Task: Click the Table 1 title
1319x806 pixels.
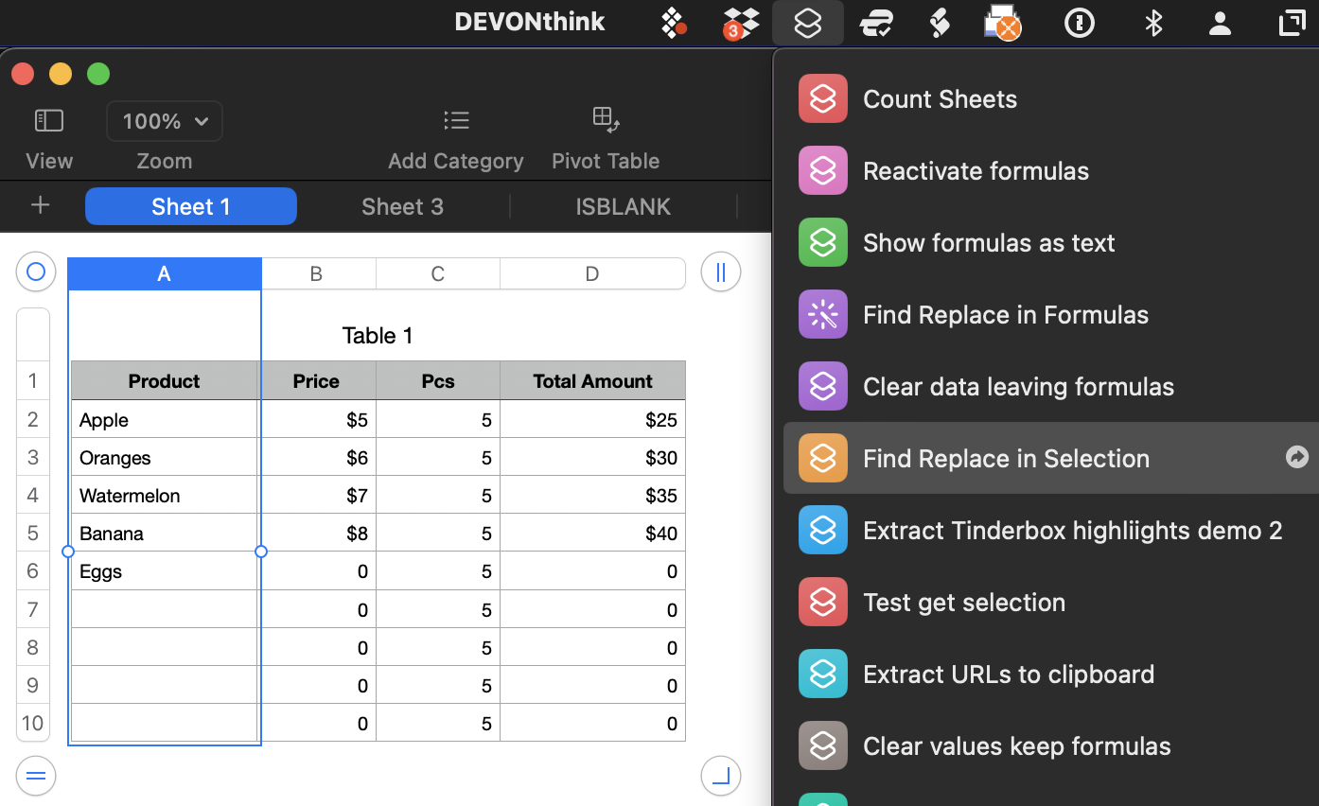Action: pos(378,335)
